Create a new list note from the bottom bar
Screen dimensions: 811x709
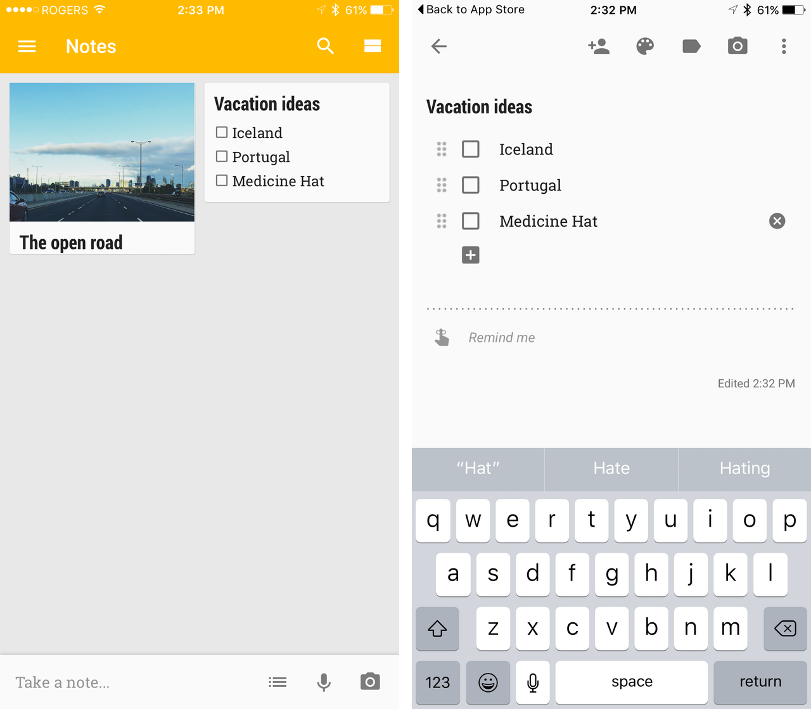pyautogui.click(x=278, y=682)
